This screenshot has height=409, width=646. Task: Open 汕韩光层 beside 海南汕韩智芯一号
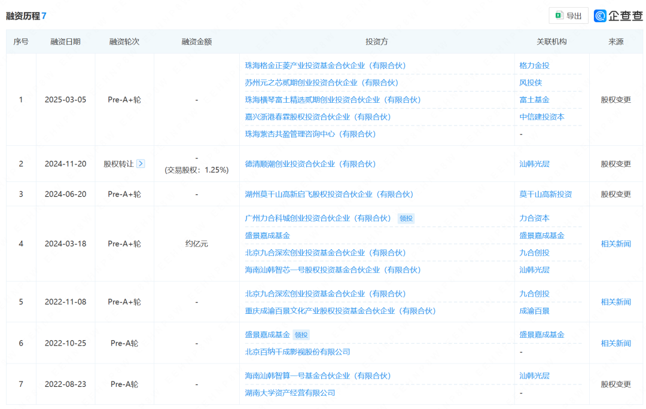[534, 270]
